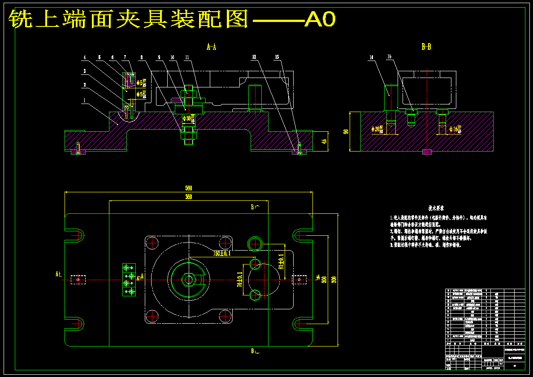Click part balloon number 4

pos(85,58)
